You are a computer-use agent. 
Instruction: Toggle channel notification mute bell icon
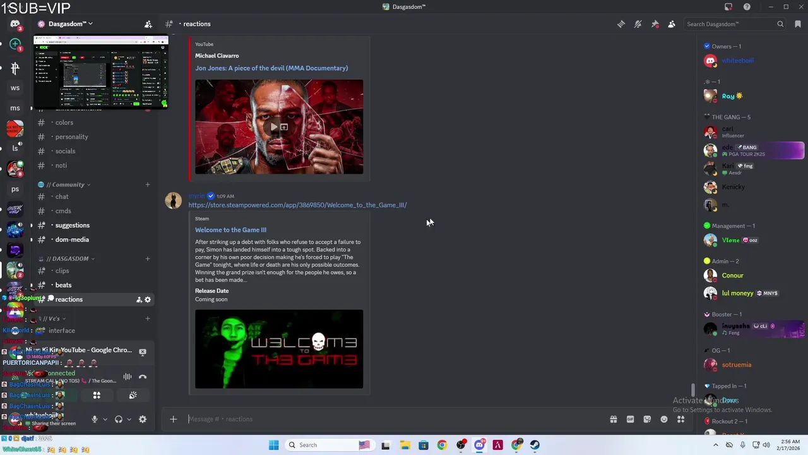click(638, 24)
